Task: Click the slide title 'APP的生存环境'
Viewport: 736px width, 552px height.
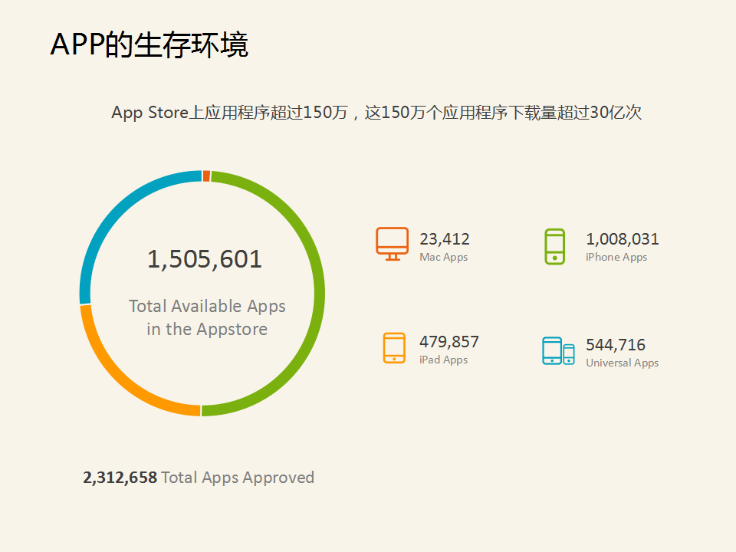Action: pyautogui.click(x=149, y=45)
